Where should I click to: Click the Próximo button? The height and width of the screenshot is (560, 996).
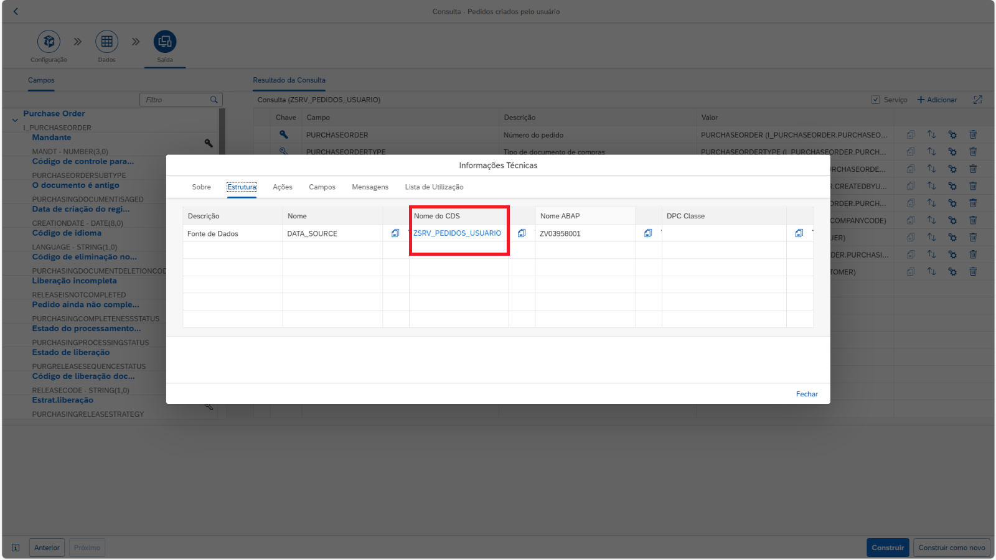87,548
